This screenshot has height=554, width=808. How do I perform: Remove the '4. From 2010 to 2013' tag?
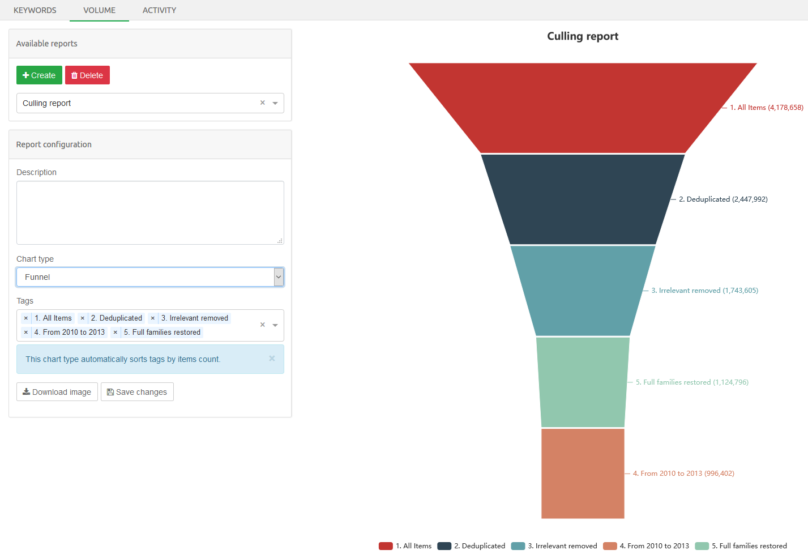coord(26,333)
